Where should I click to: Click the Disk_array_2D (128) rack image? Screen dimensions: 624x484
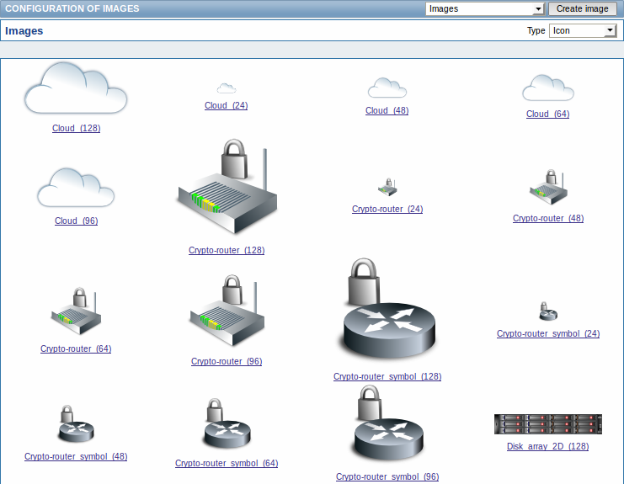click(548, 424)
